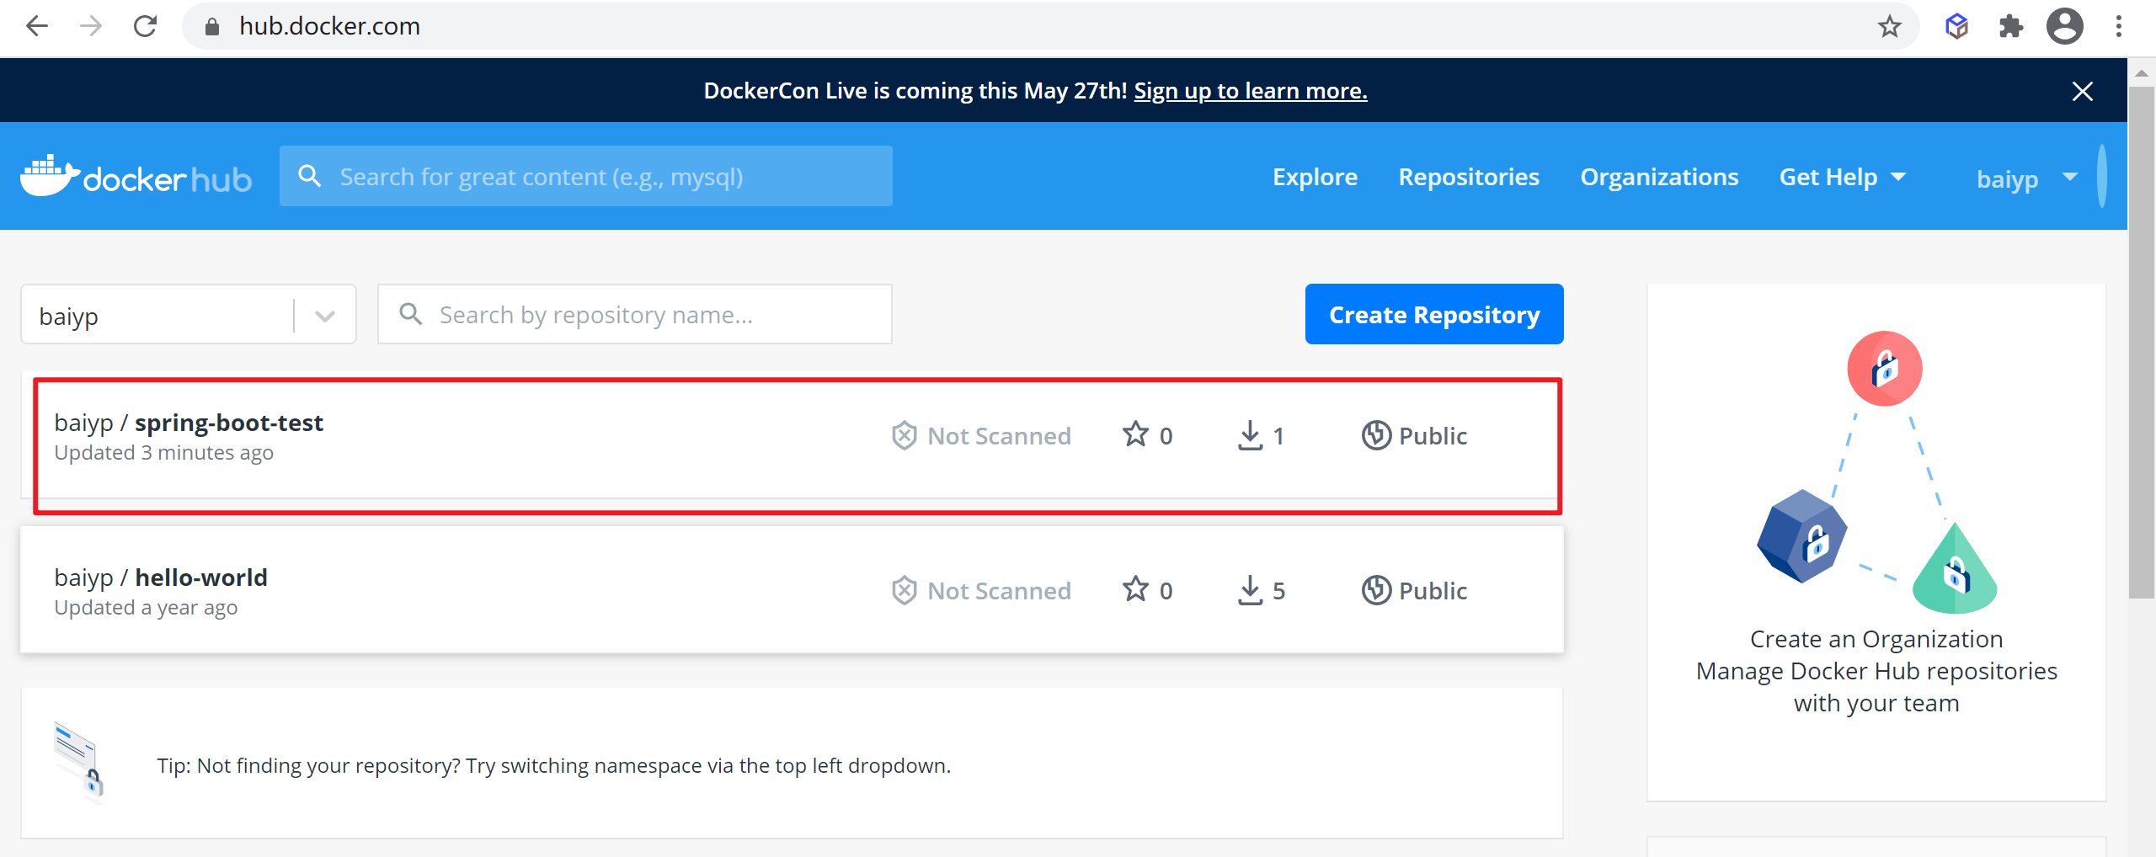
Task: Reload the page with the refresh icon
Action: (x=146, y=27)
